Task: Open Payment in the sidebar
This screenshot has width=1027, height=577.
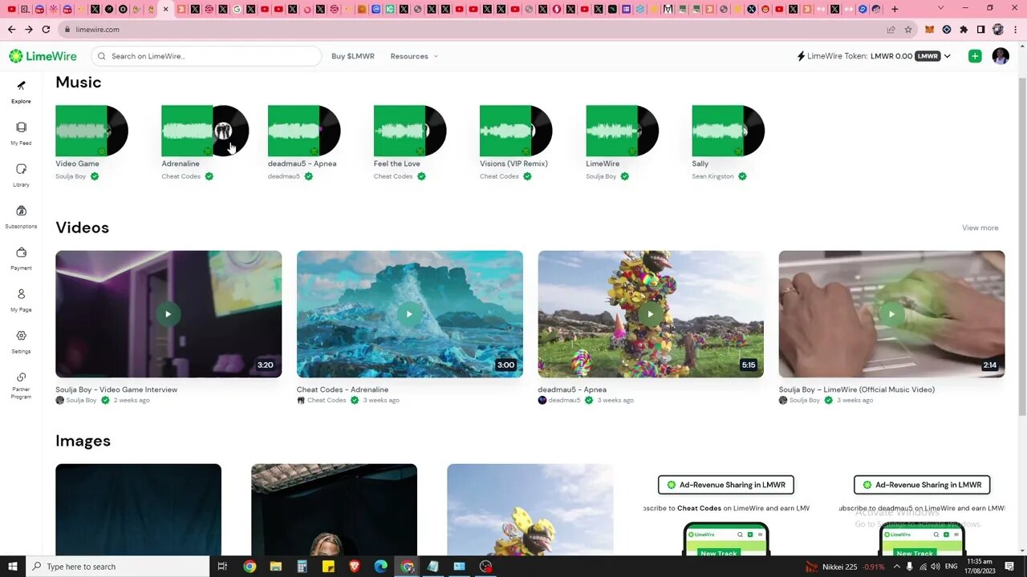Action: pos(21,258)
